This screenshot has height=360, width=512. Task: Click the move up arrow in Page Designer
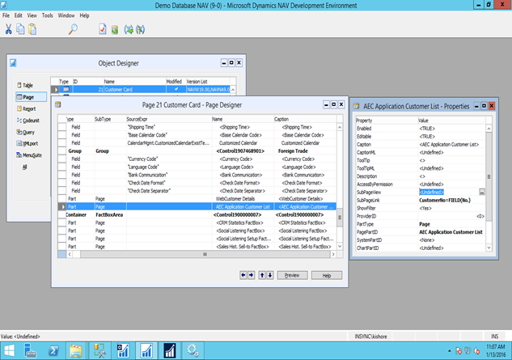point(262,275)
